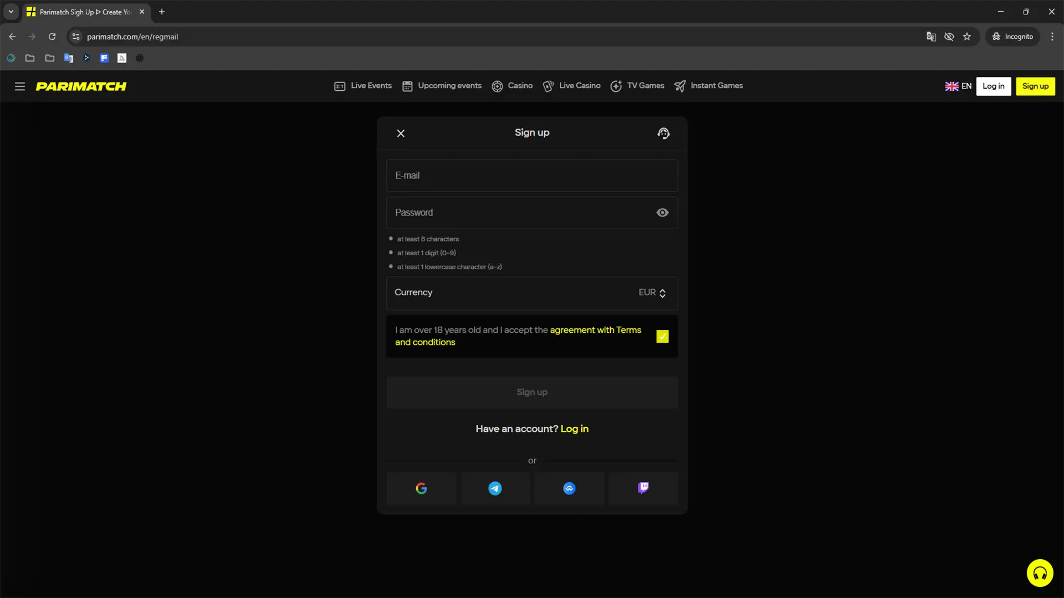Close the Sign up dialog with X
Screen dimensions: 1064x598
tap(401, 133)
